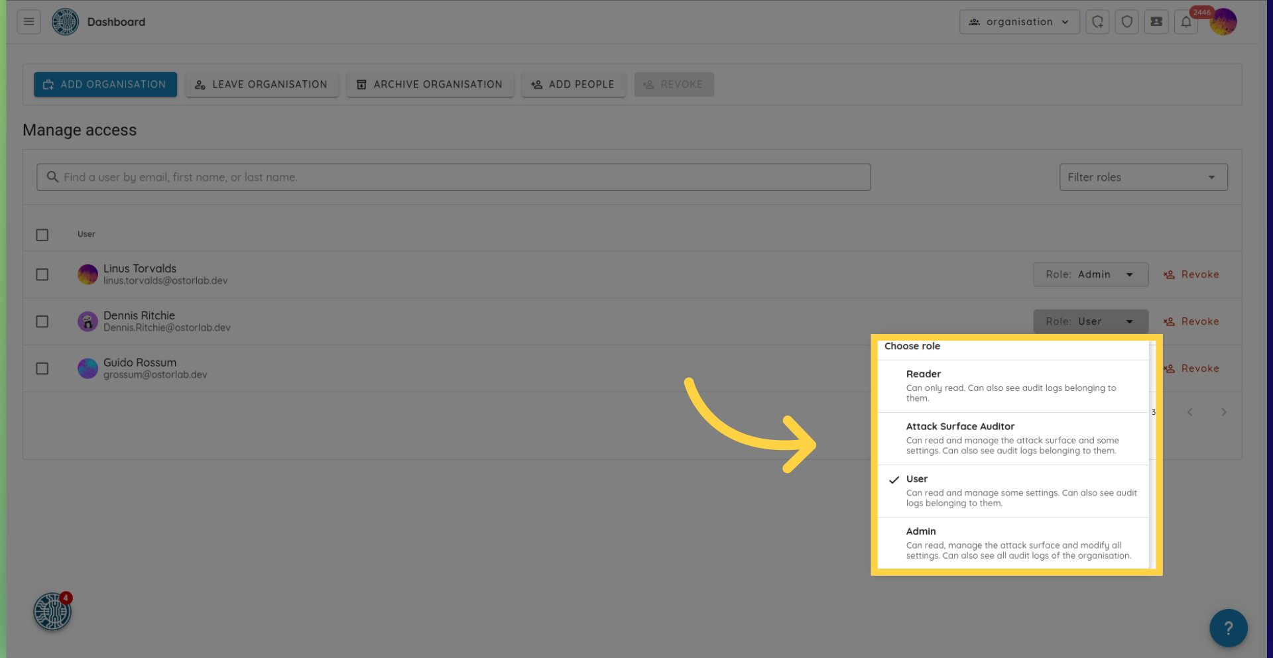Focus the find user search field
1273x658 pixels.
[x=454, y=177]
